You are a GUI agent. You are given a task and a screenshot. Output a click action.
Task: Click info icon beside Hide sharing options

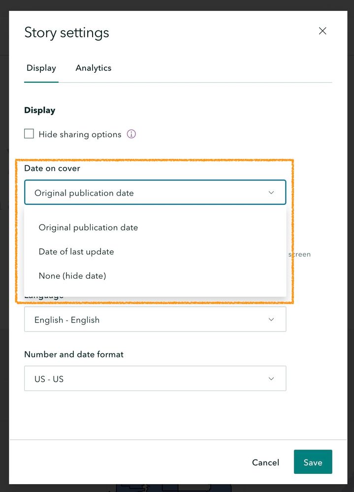pos(131,134)
